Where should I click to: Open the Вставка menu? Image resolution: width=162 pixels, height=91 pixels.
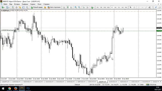(17, 4)
